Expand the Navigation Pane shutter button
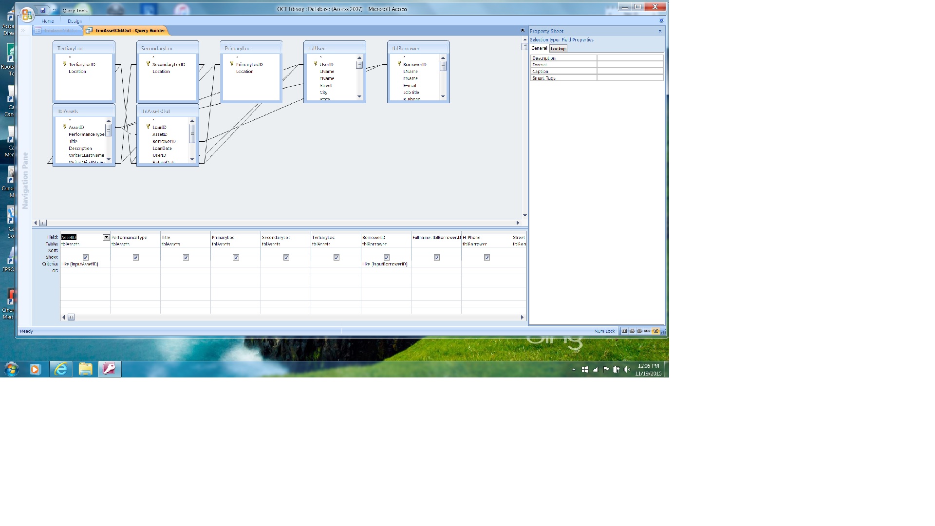 [23, 30]
